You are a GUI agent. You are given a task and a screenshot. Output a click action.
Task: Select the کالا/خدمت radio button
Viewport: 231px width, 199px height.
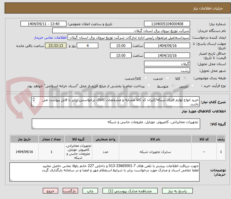click(x=146, y=78)
